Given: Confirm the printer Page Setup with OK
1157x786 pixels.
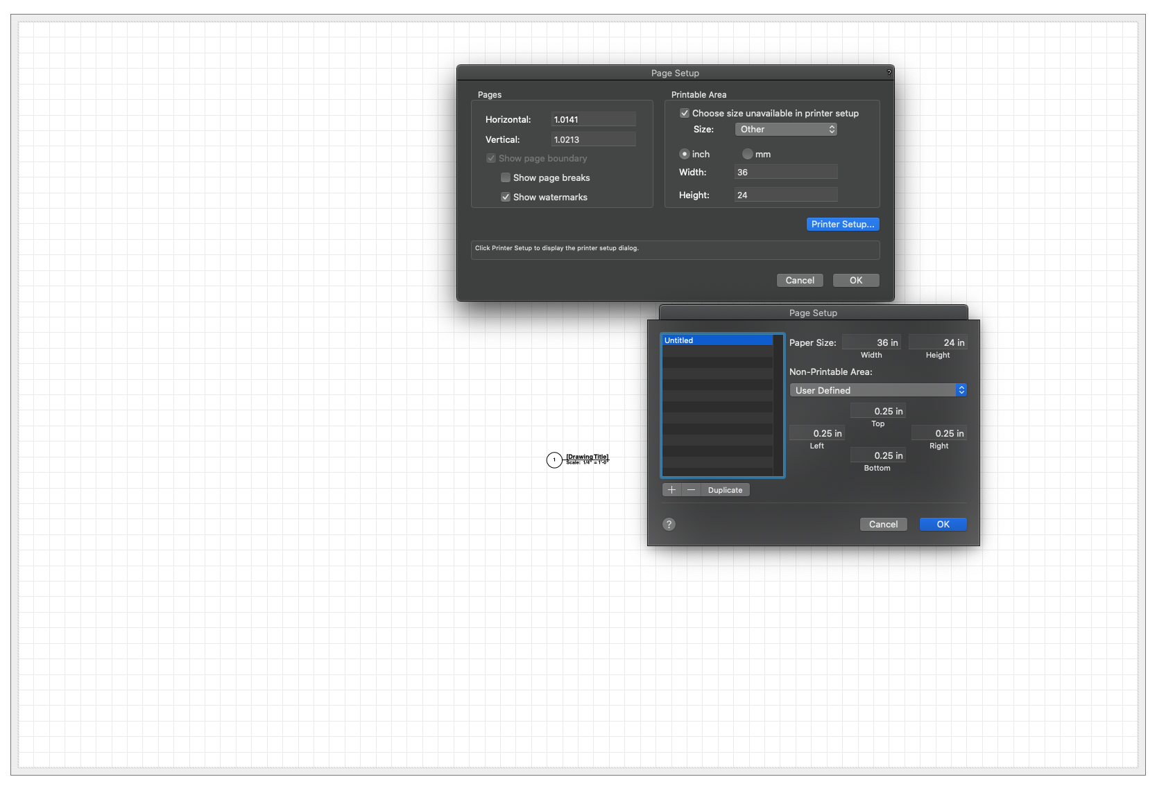Looking at the screenshot, I should click(x=943, y=524).
